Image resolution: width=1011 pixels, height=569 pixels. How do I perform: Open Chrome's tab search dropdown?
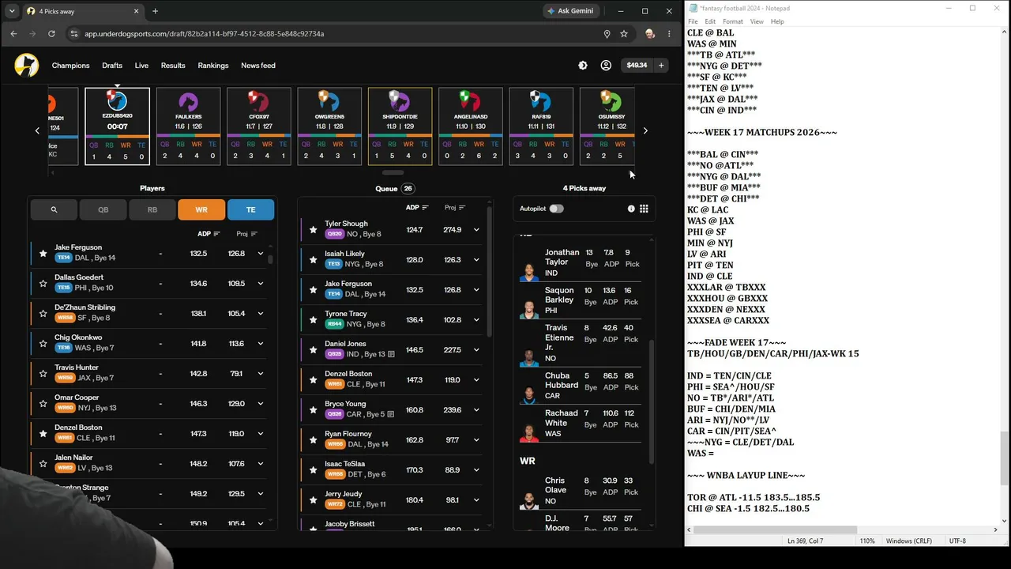[x=11, y=11]
